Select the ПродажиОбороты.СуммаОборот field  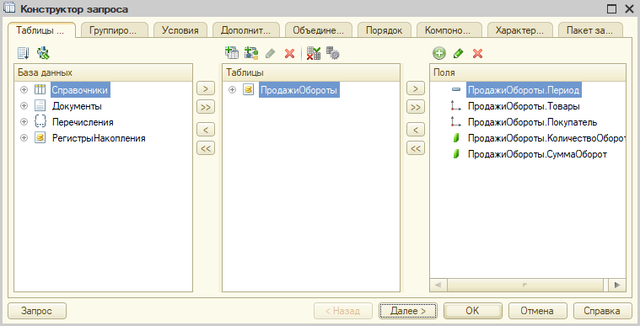pos(538,154)
